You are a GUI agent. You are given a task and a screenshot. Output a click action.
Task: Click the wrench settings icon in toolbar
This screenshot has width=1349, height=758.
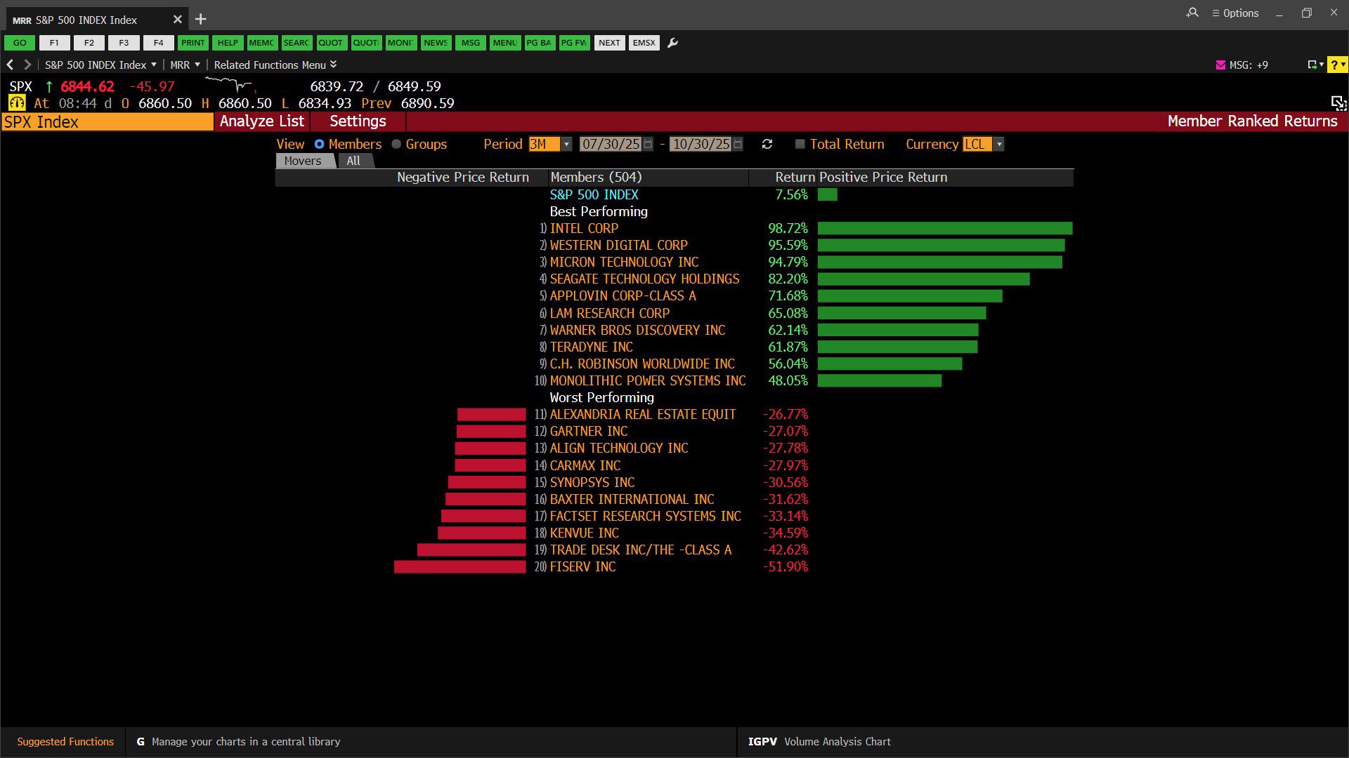pos(672,43)
